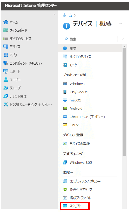Select コンプライアンス ポリシー label
The image size is (130, 212).
click(x=85, y=181)
